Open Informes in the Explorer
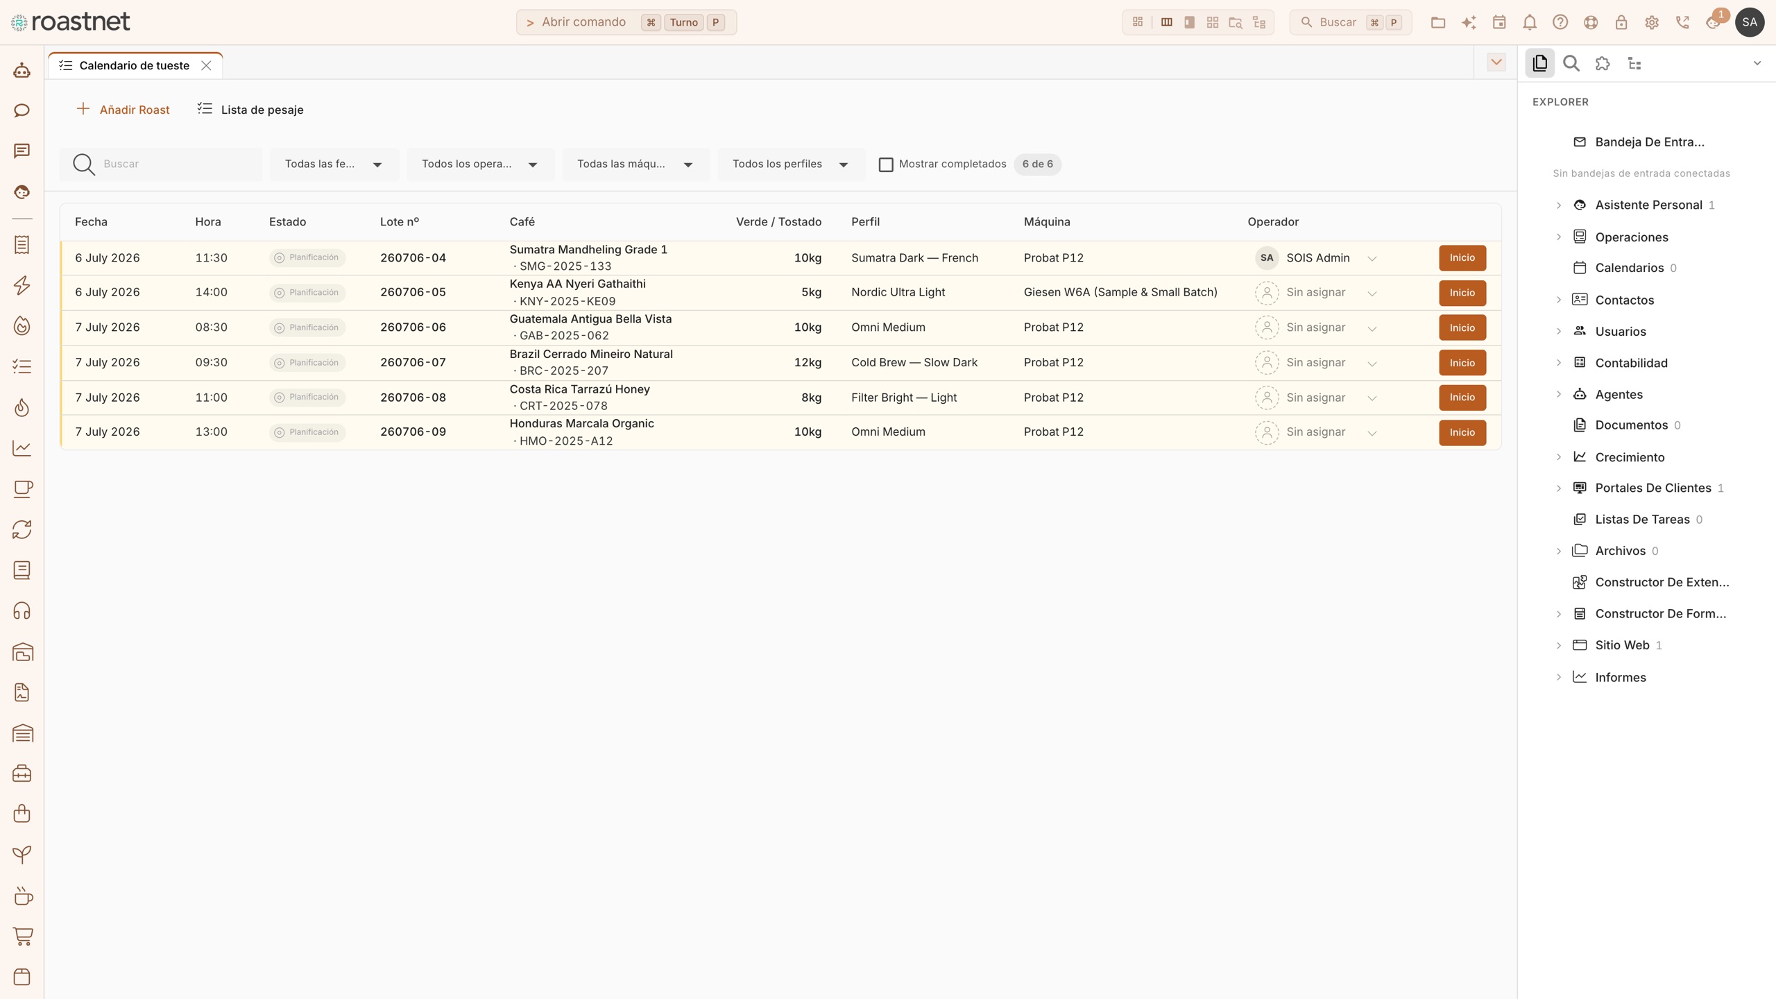Screen dimensions: 1776x999 coord(1620,677)
